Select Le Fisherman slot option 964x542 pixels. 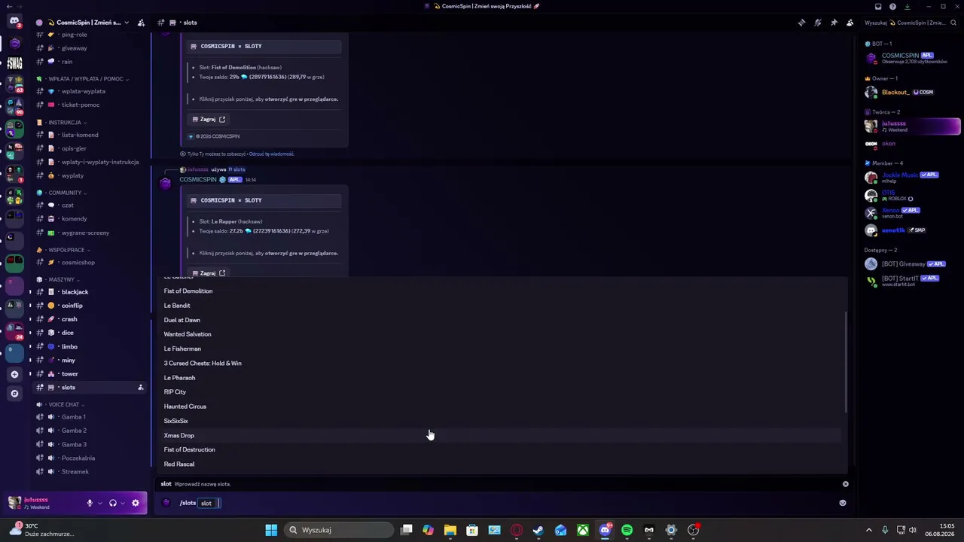point(502,349)
